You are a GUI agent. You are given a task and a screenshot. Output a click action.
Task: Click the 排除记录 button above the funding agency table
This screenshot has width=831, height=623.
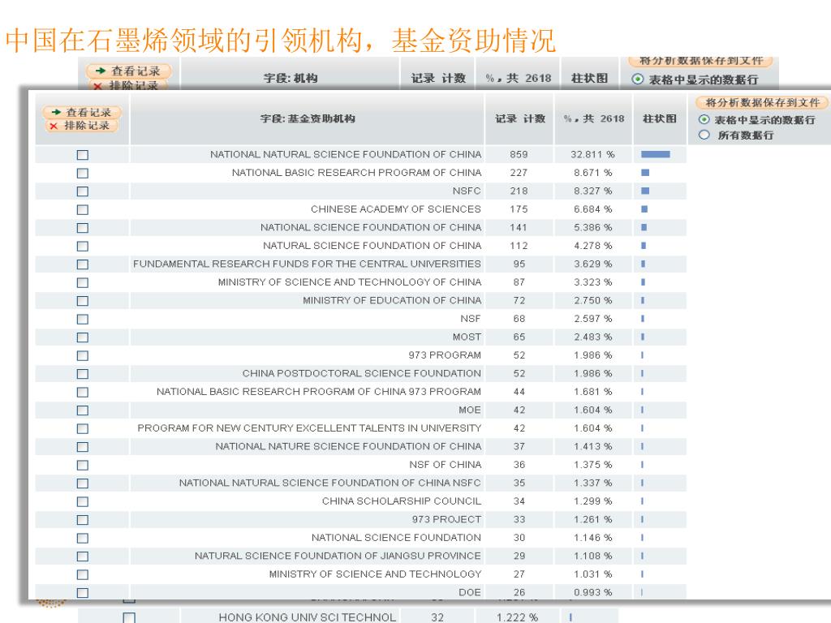82,126
